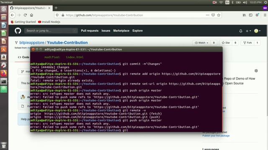Viewport: 268px width, 150px height.
Task: Click the browser forward arrow
Action: [19, 15]
